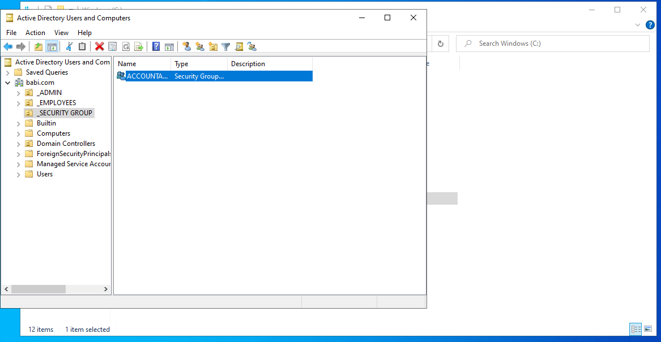
Task: Toggle the console tree visibility
Action: (53, 46)
